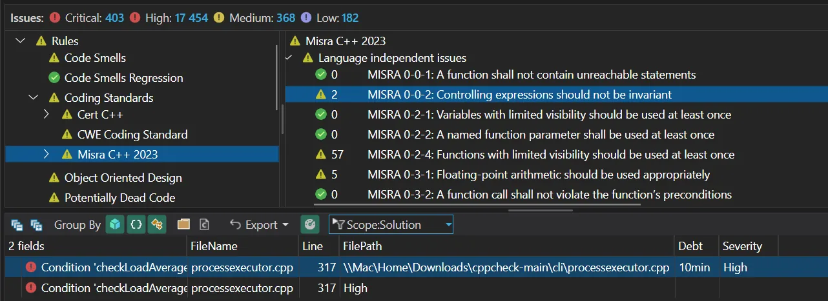
Task: Click warning icon of Misra C++ 2023 header
Action: pyautogui.click(x=296, y=41)
